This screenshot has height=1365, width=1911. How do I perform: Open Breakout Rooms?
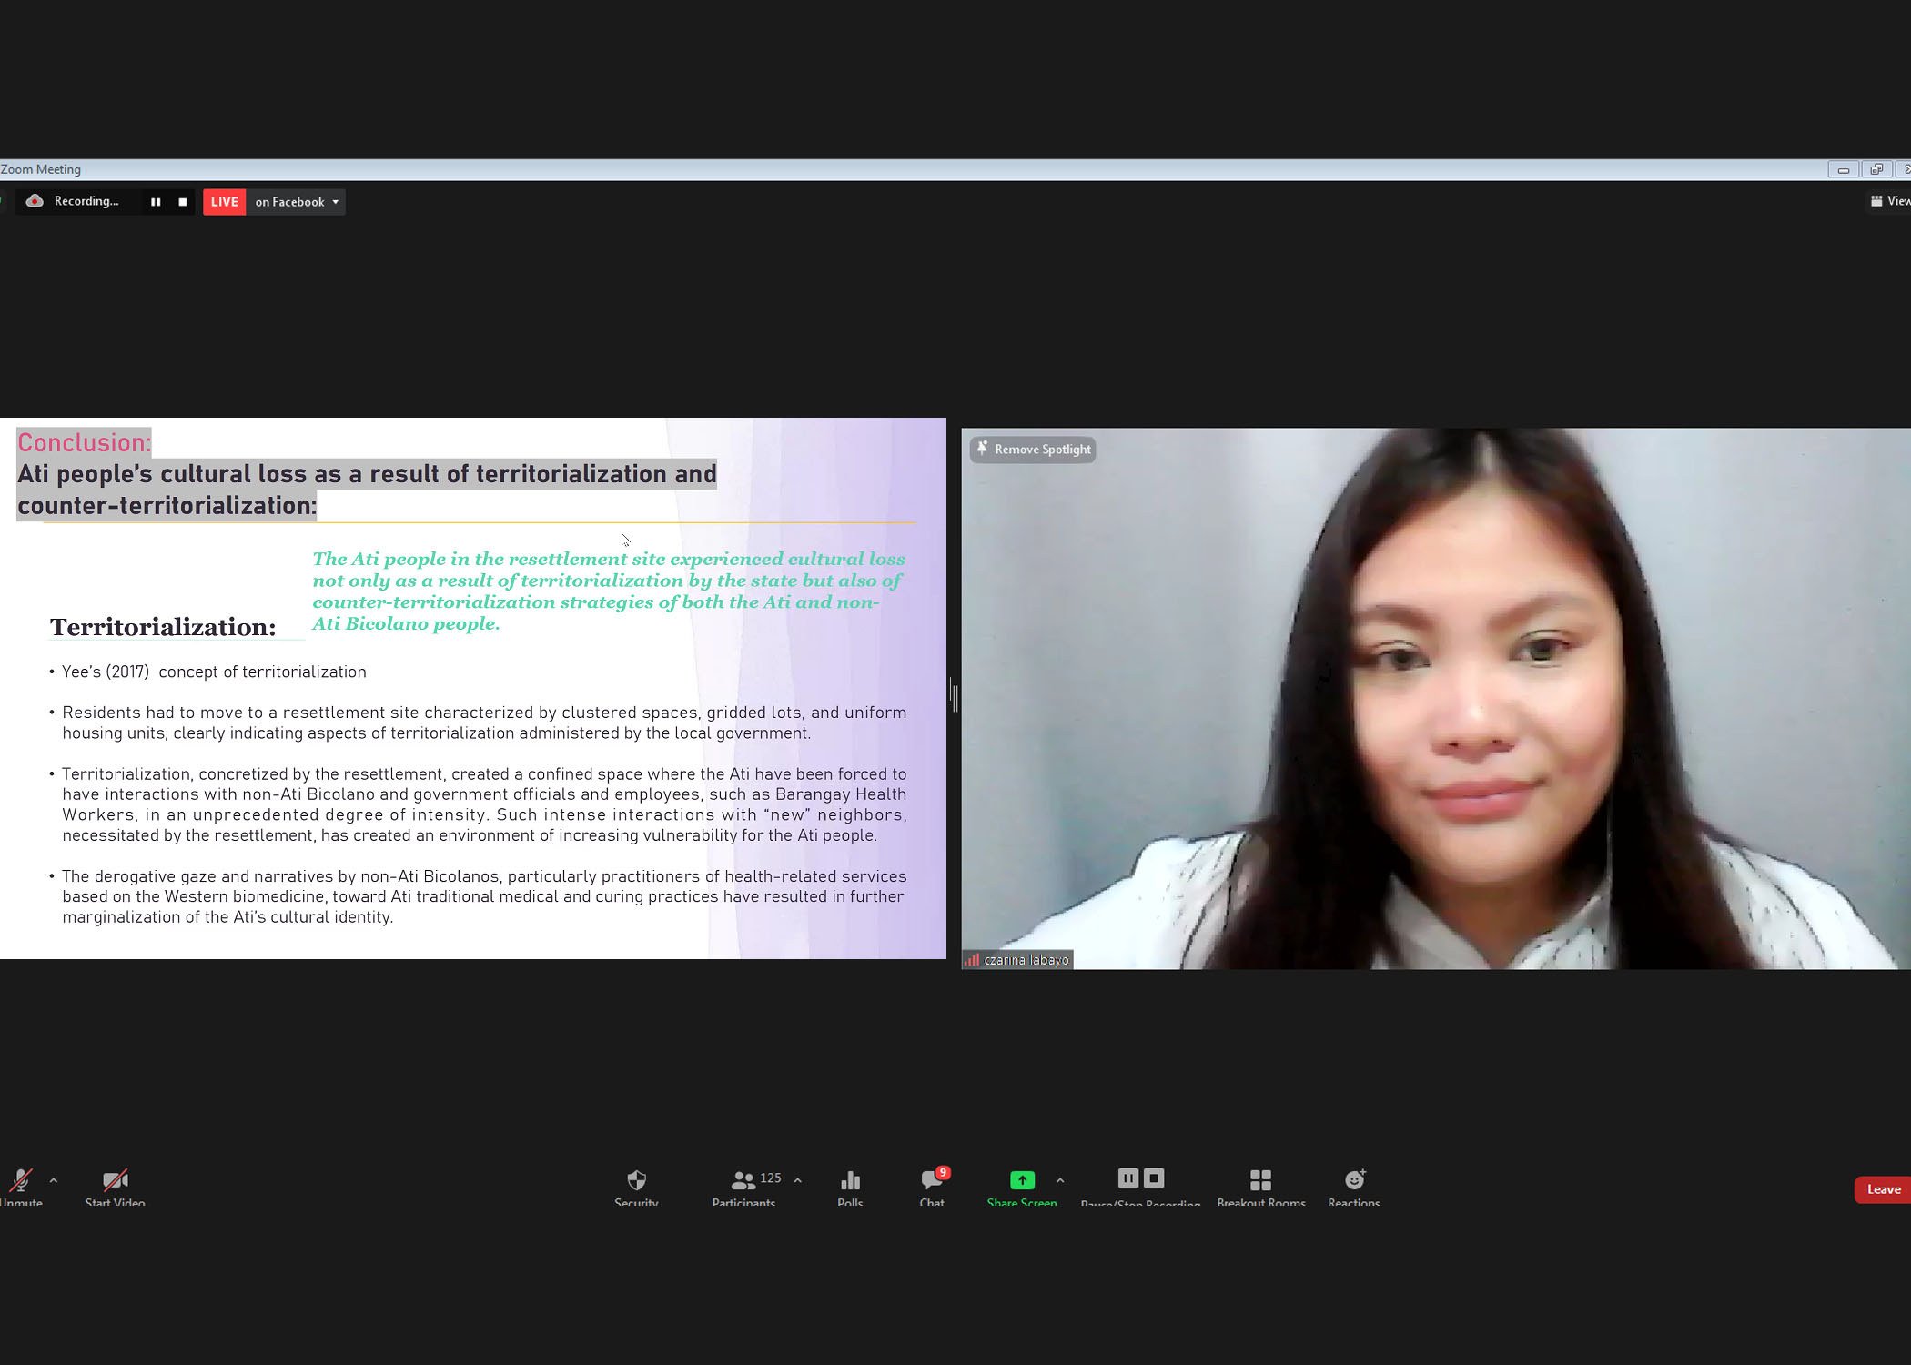click(x=1260, y=1180)
